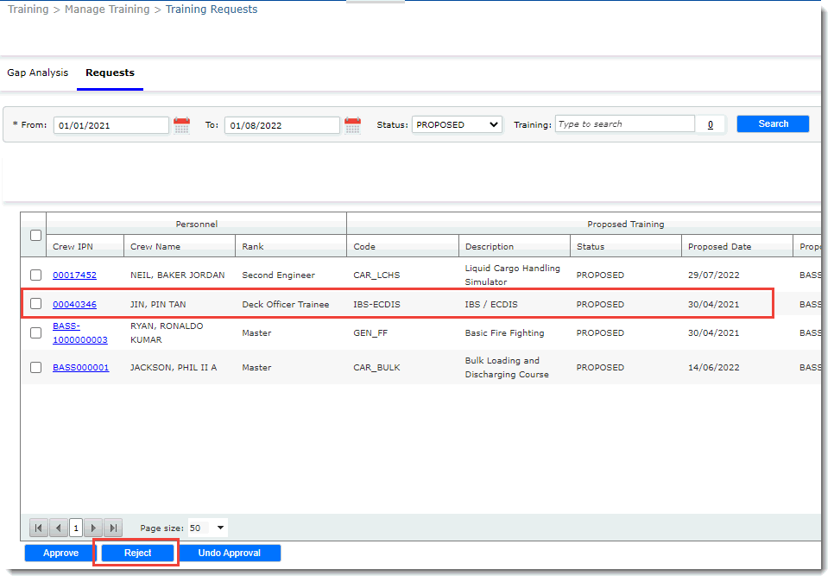The width and height of the screenshot is (834, 582).
Task: Click the blue Search button
Action: tap(773, 124)
